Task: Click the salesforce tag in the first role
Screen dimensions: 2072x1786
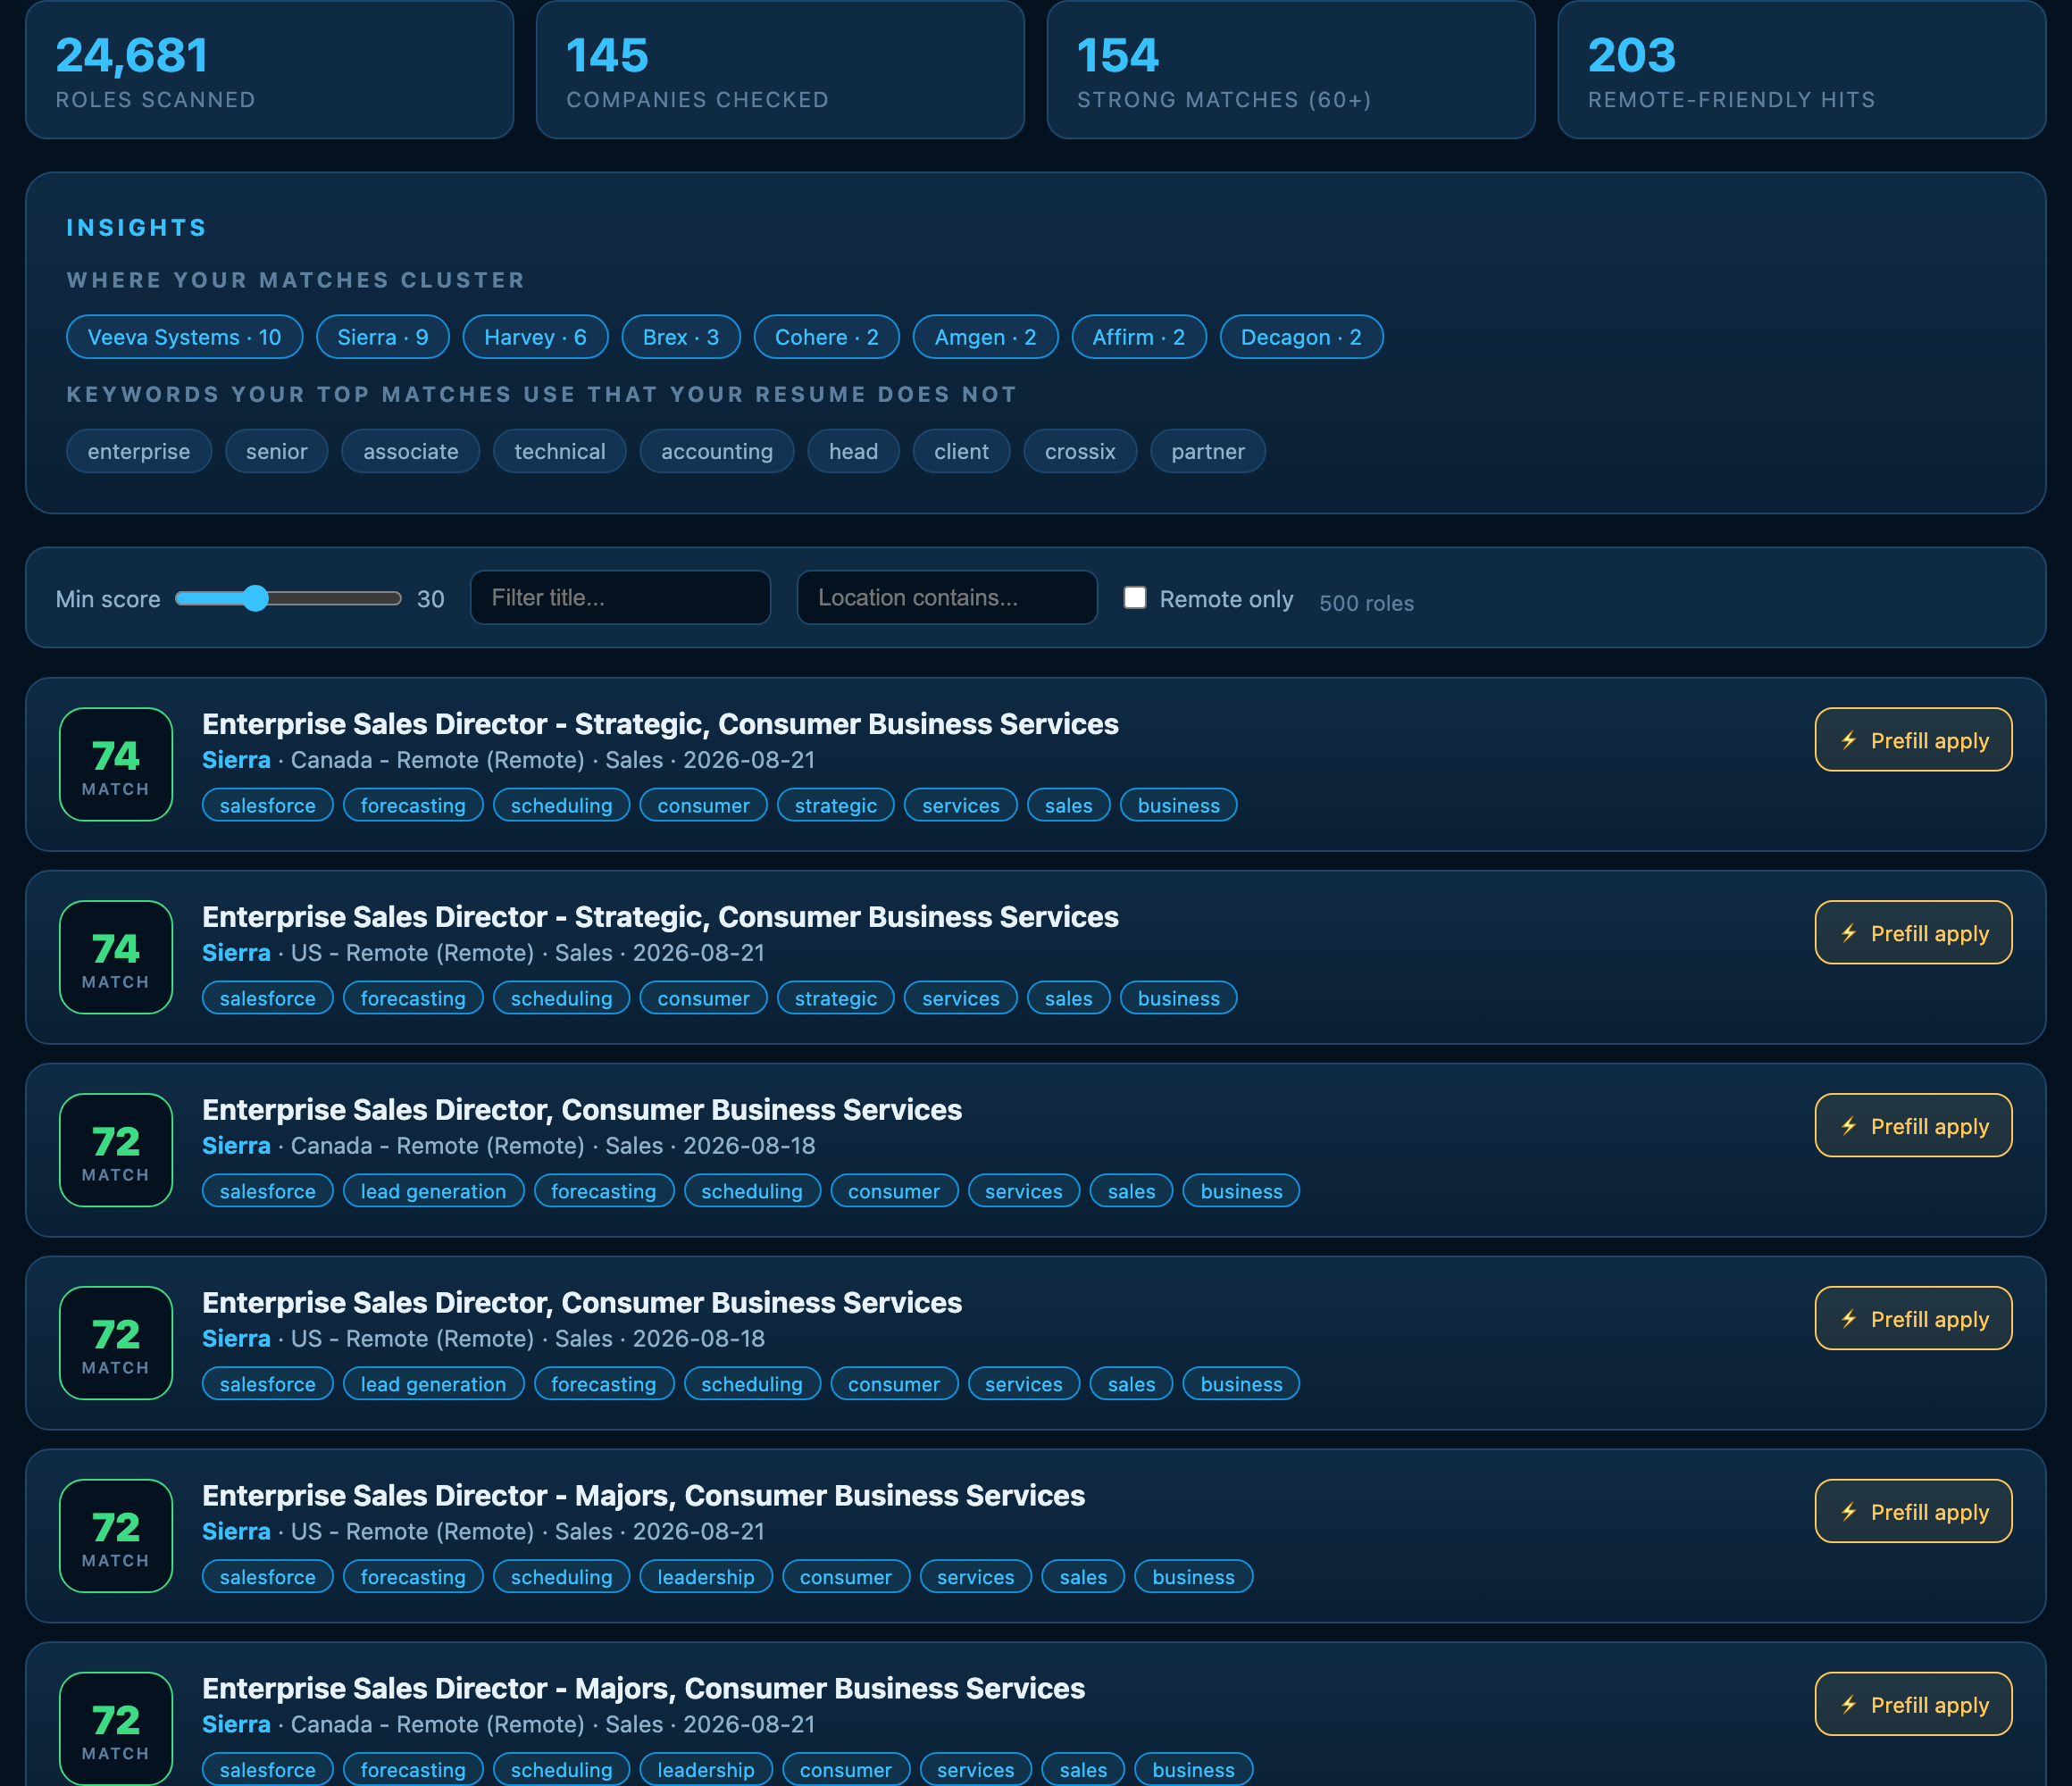Action: click(268, 805)
